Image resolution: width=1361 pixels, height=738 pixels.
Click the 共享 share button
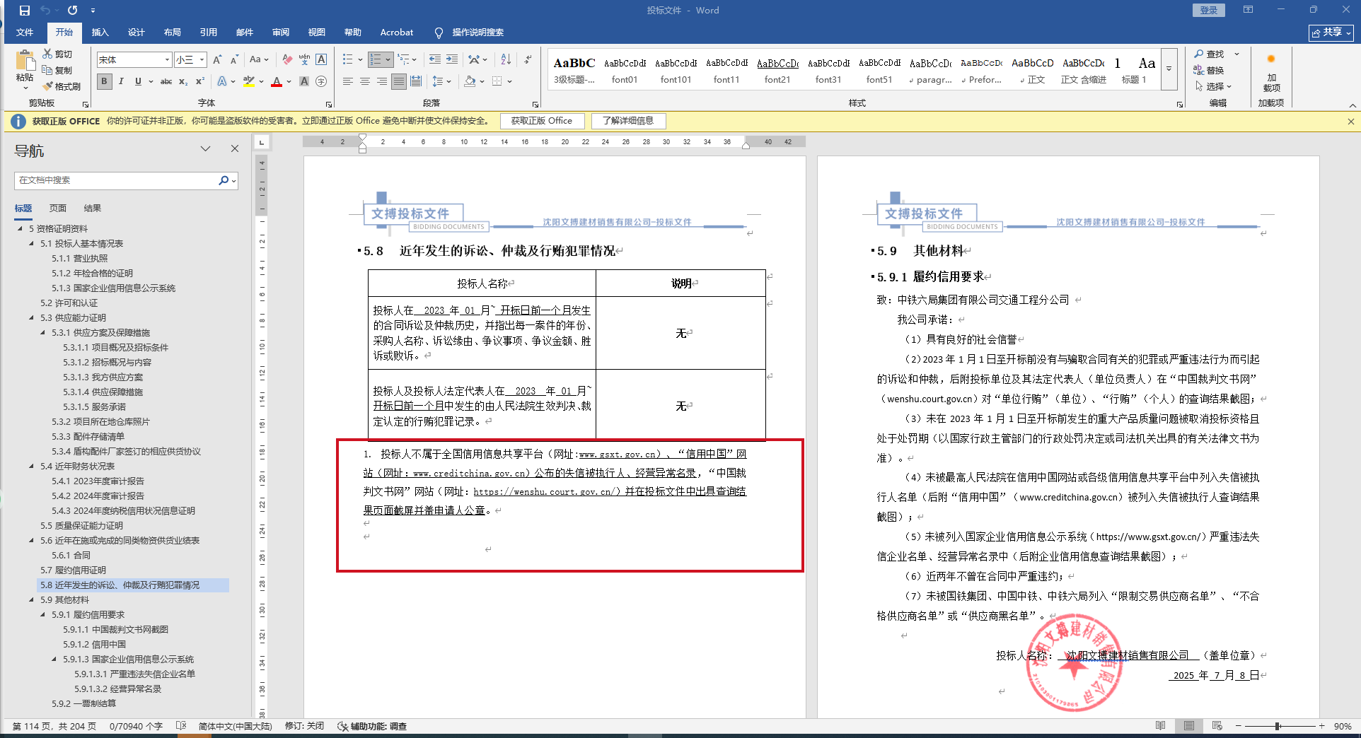click(x=1331, y=33)
